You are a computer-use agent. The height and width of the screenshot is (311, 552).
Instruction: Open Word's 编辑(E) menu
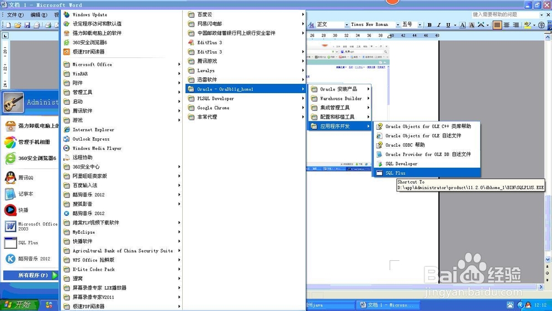click(39, 15)
